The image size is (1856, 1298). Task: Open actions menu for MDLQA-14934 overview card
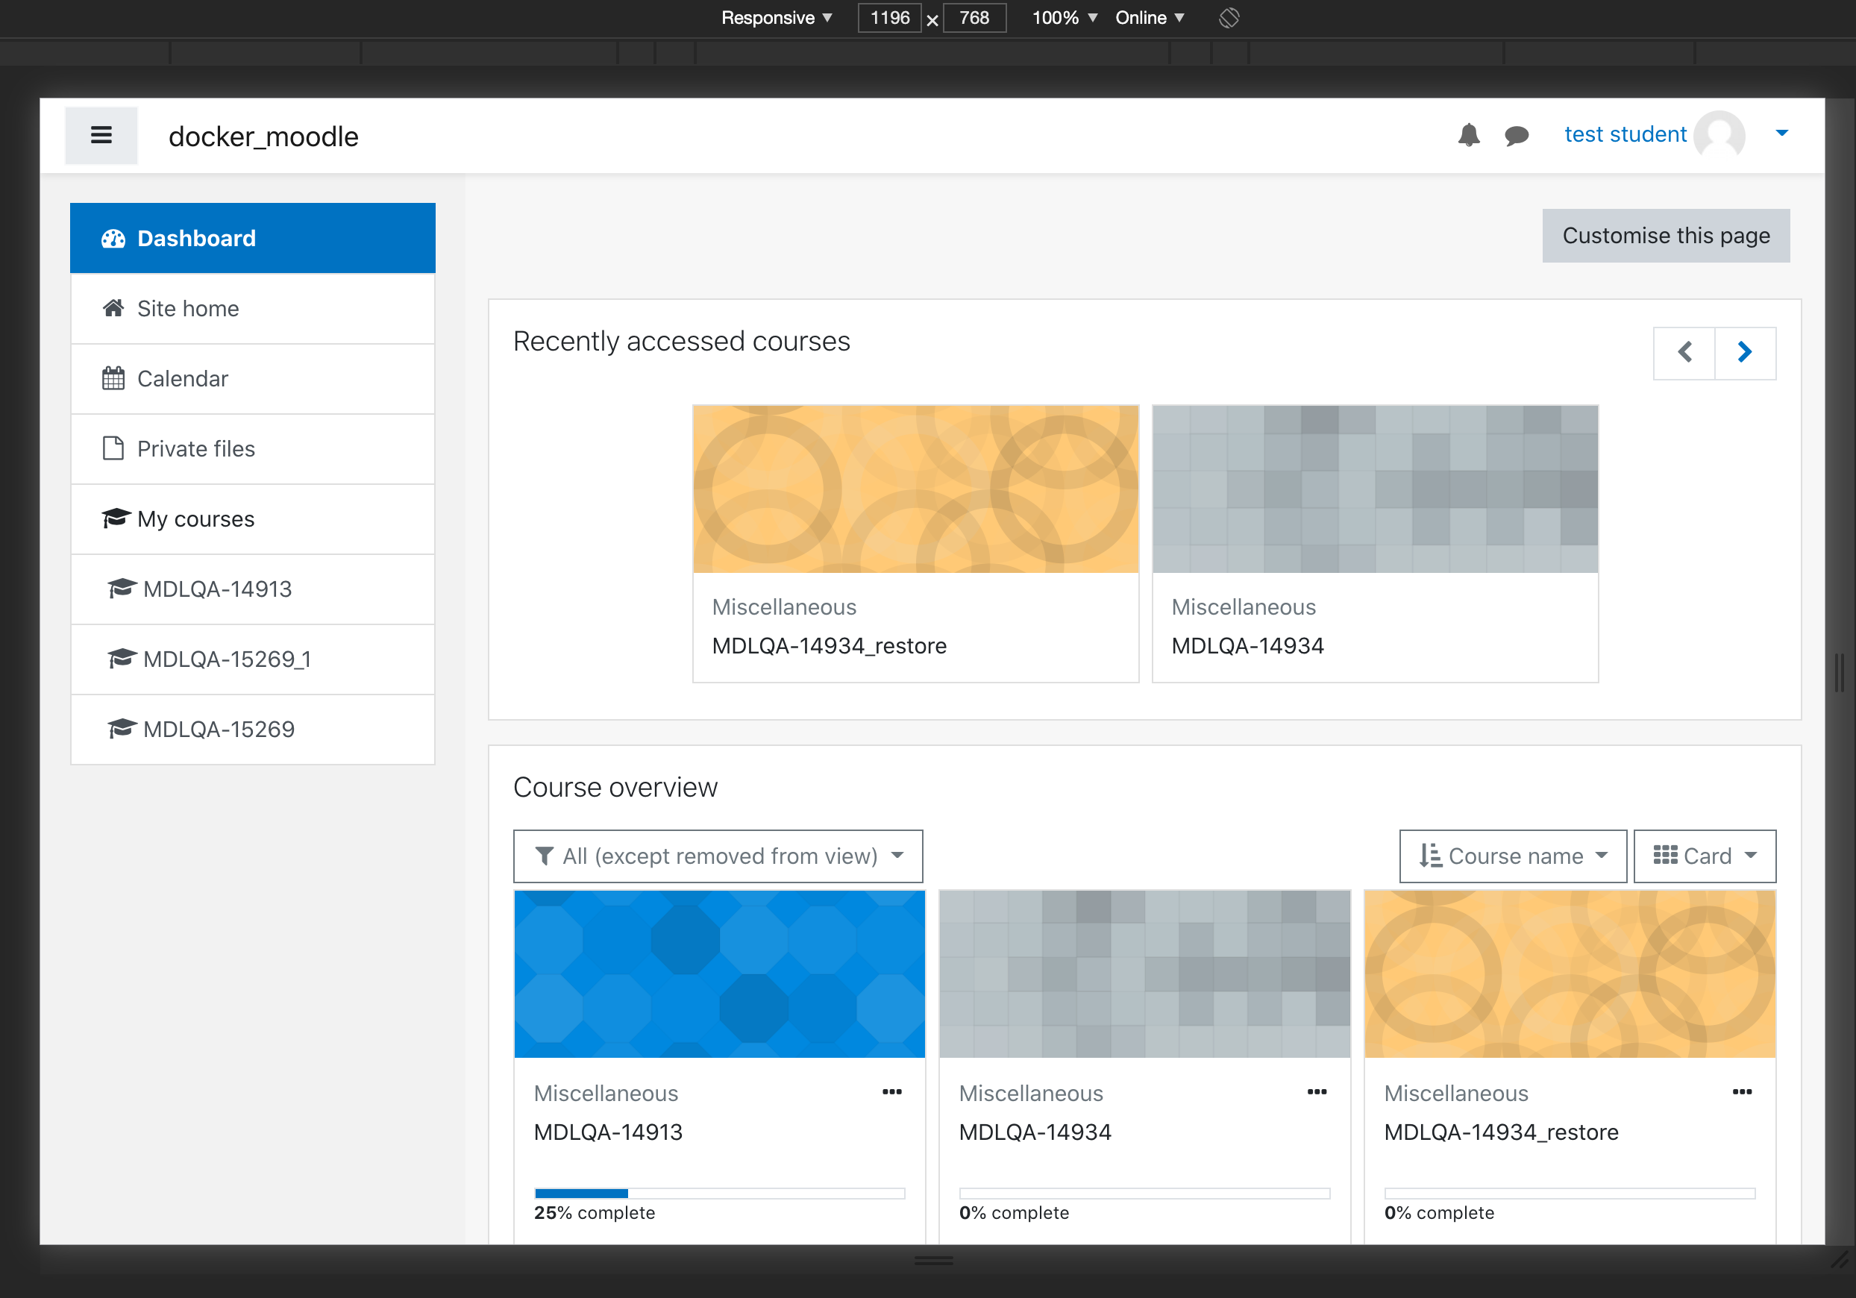[1317, 1093]
